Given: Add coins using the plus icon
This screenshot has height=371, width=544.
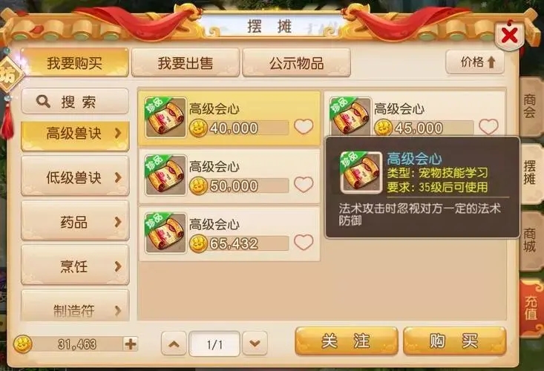Looking at the screenshot, I should coord(131,344).
